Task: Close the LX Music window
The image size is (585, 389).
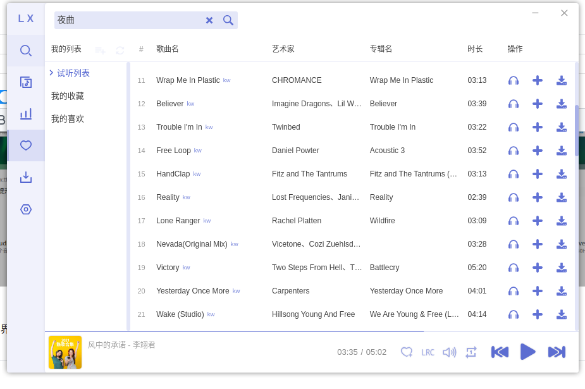Action: point(564,13)
